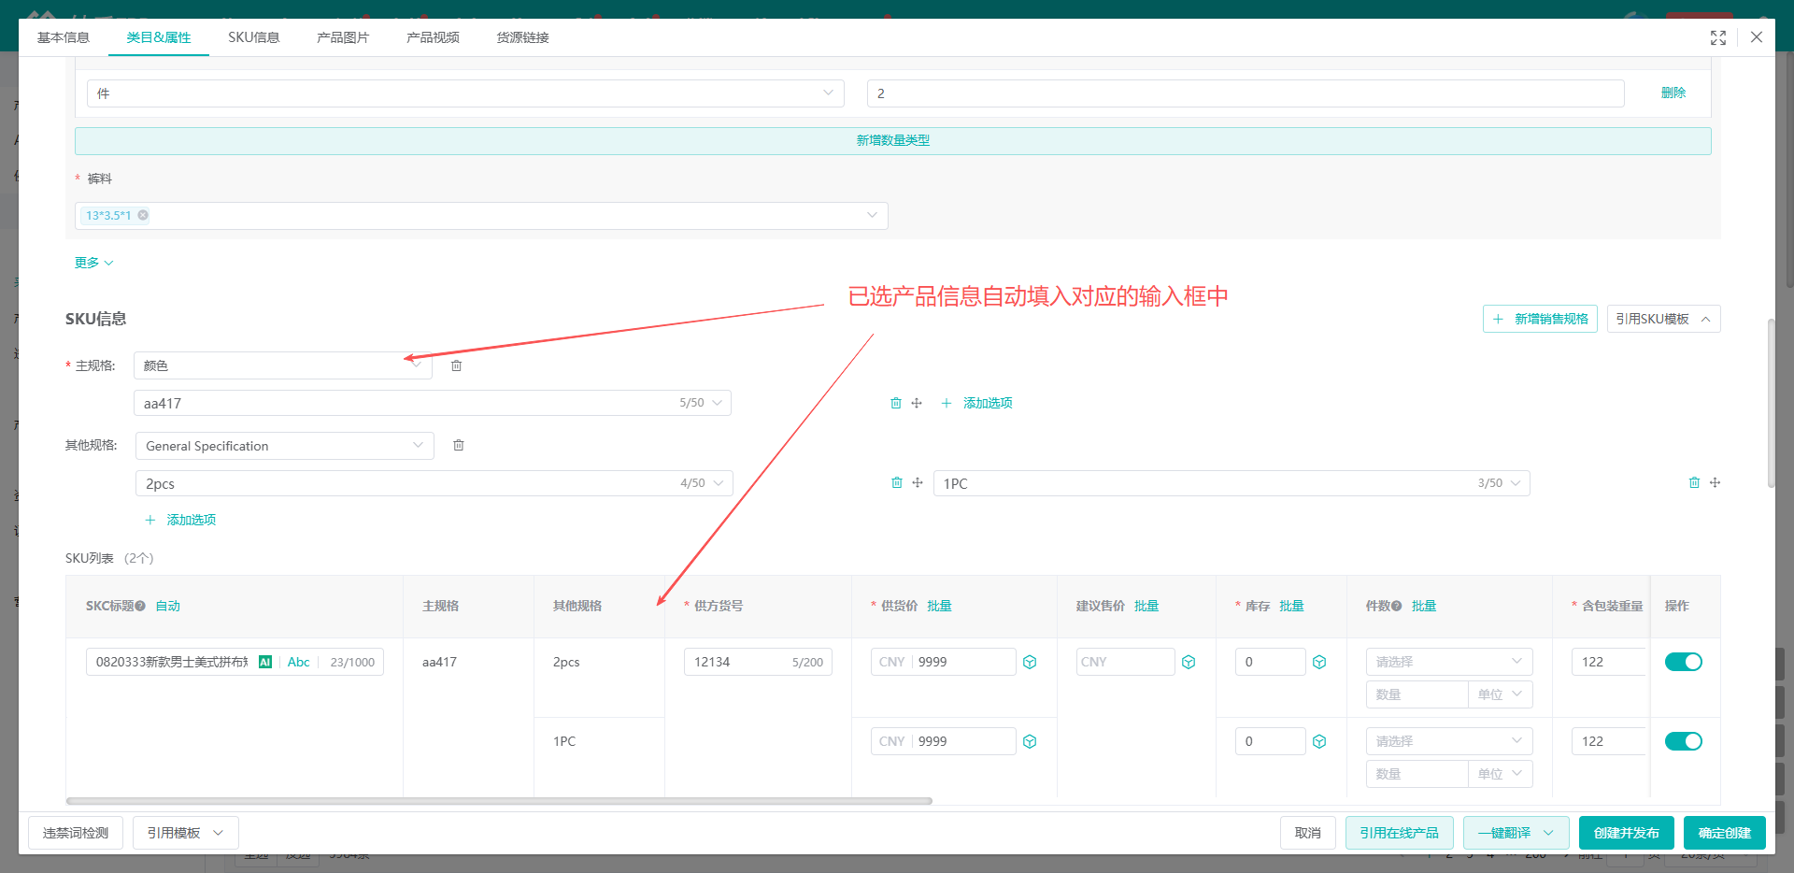This screenshot has width=1794, height=873.
Task: Click 批量 link next to 供货价
Action: (939, 606)
